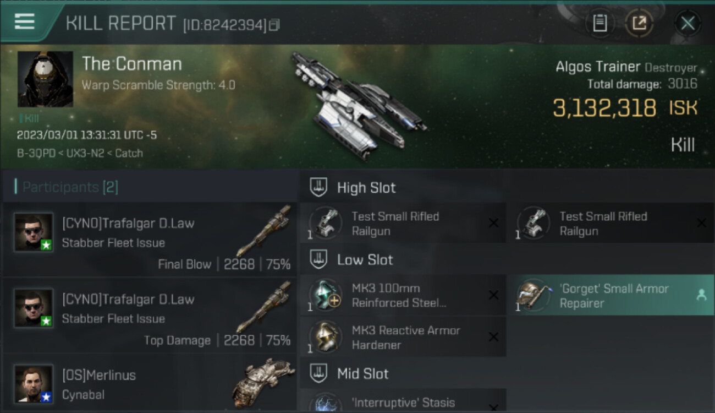Collapse the High Slot section
The height and width of the screenshot is (413, 715).
[353, 187]
